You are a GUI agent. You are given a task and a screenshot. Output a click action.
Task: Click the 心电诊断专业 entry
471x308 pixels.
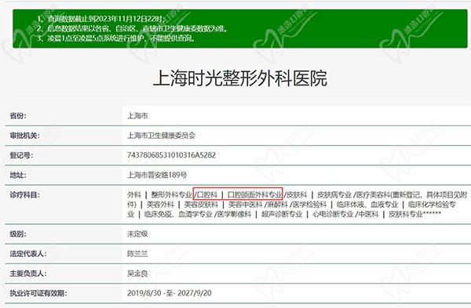click(333, 215)
